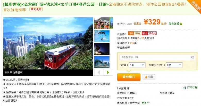
Task: Show the previous thumbnails with the left arrow
Action: click(x=99, y=72)
